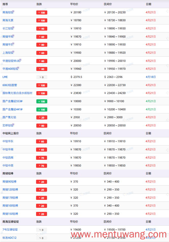This screenshot has height=242, width=169.
Task: Click the price range ¥ 9900 ~ 10100
Action: point(114,101)
